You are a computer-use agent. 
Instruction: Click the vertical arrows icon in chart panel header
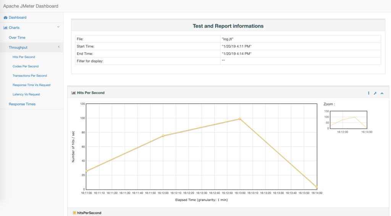click(x=368, y=93)
